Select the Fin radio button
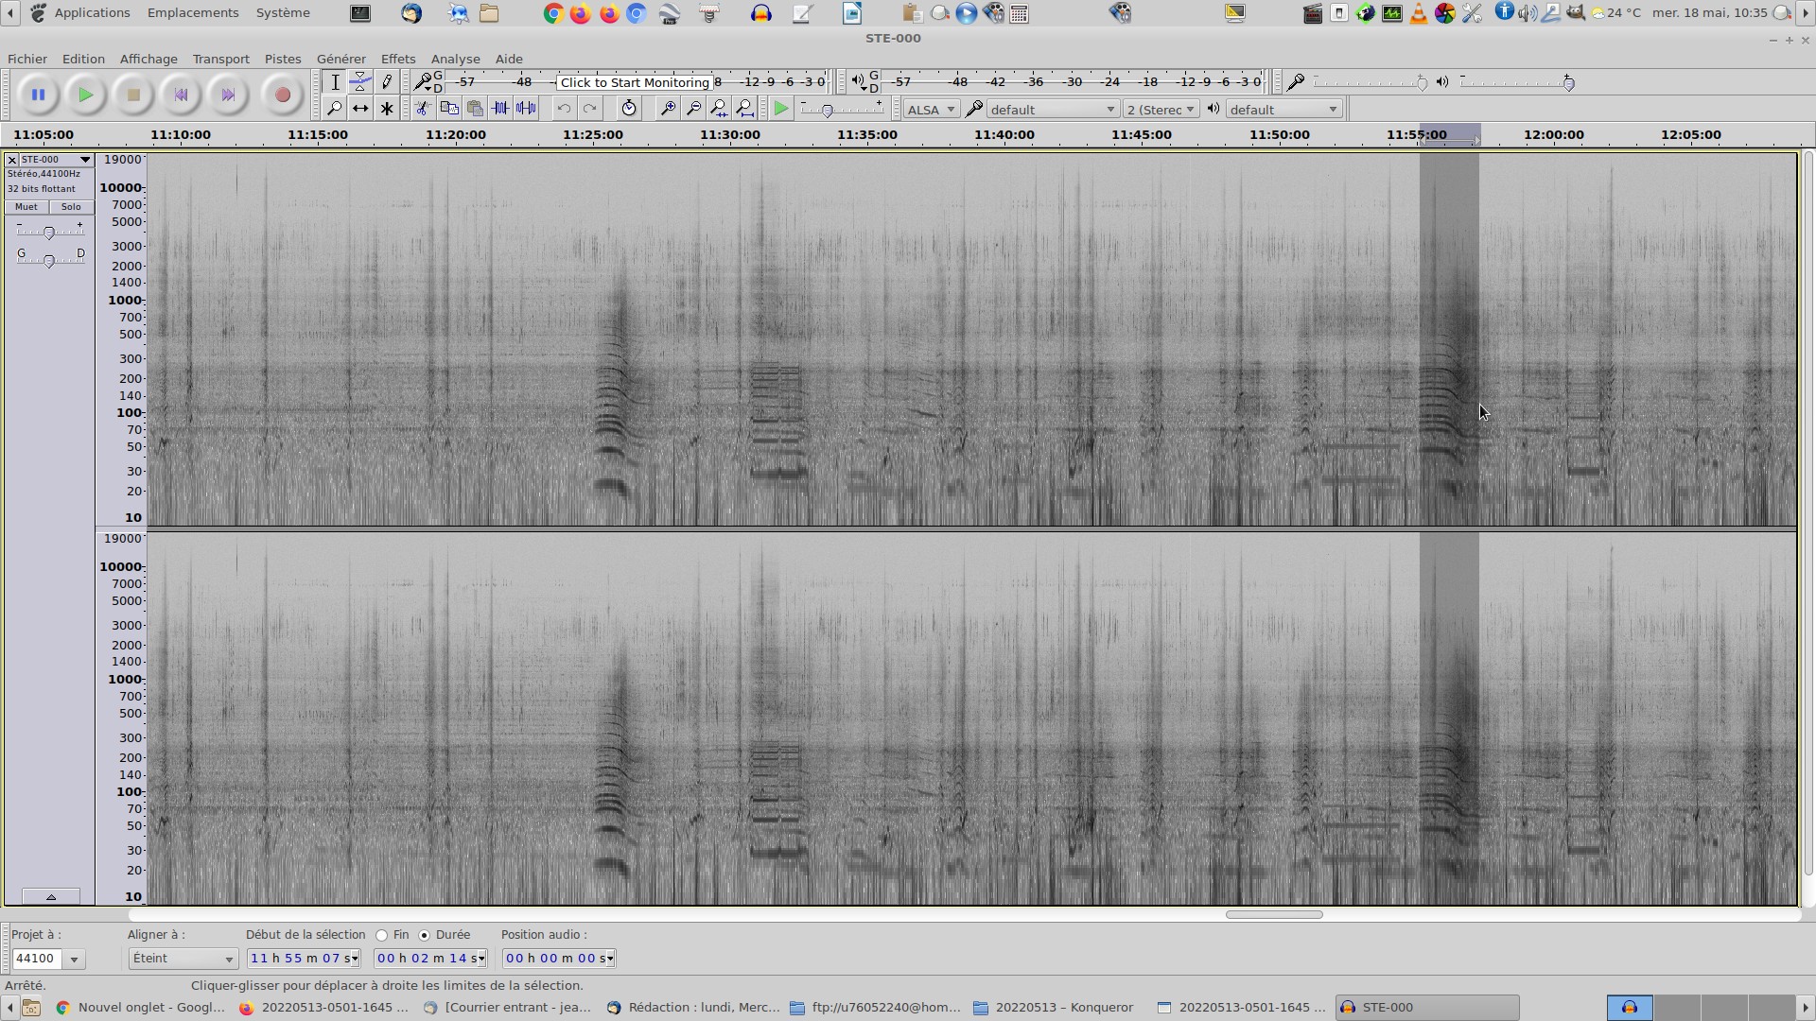Screen dimensions: 1816x1021 [382, 935]
